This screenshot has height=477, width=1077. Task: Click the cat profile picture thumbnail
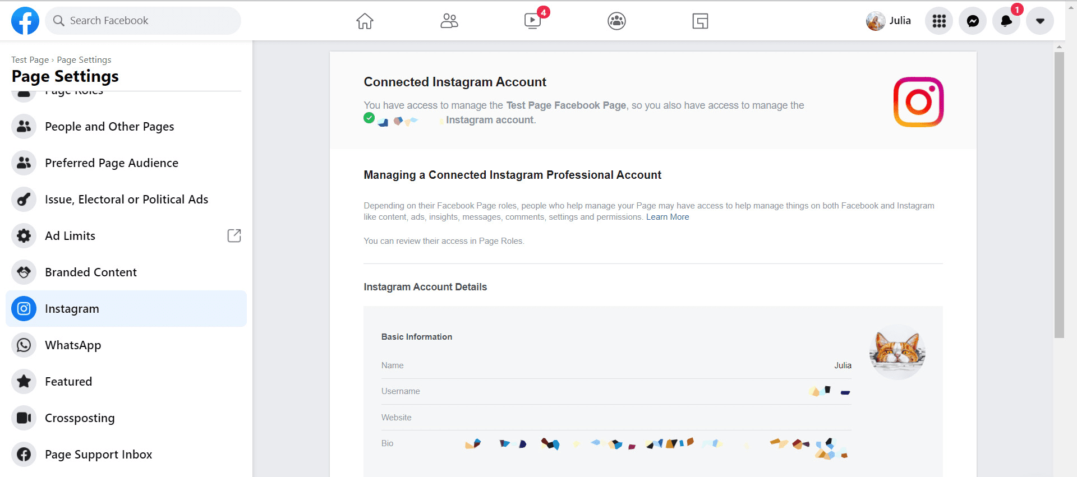897,352
